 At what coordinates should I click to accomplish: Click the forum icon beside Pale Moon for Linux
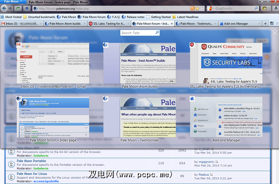pos(11,177)
